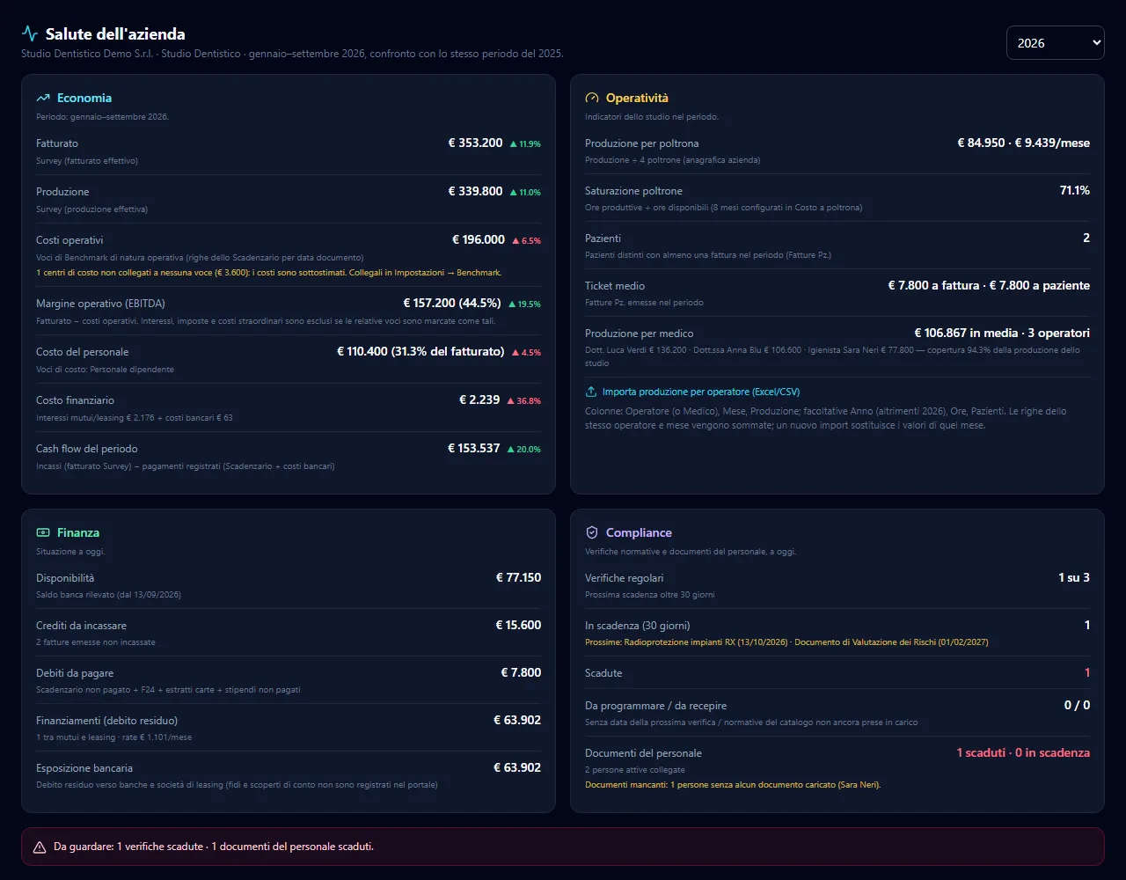Click the Cash flow value € 153.537
Image resolution: width=1126 pixels, height=880 pixels.
click(473, 448)
